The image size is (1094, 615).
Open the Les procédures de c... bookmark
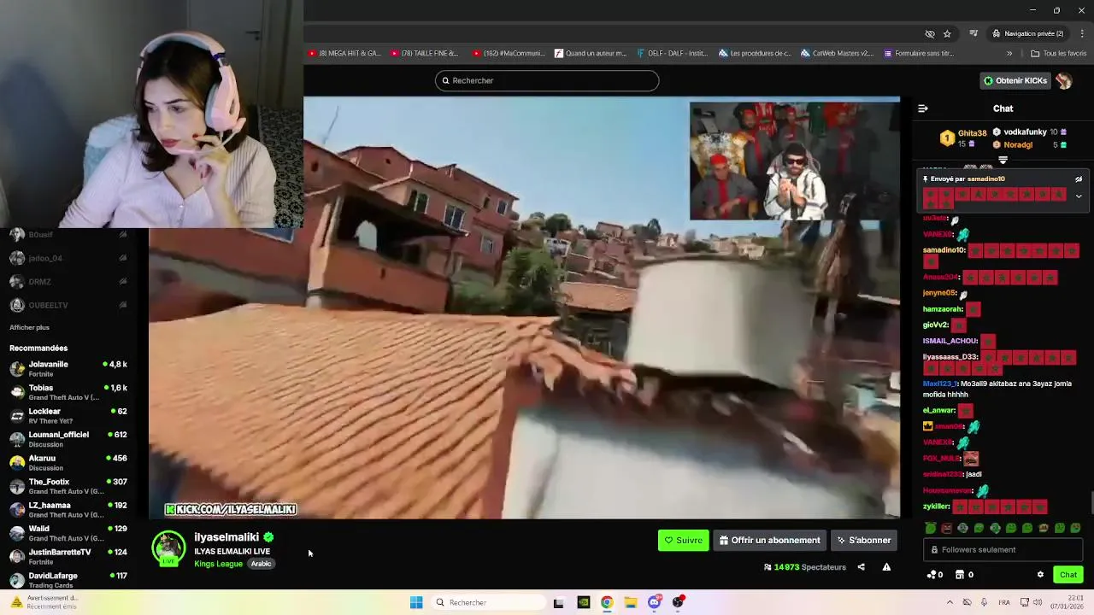point(755,53)
